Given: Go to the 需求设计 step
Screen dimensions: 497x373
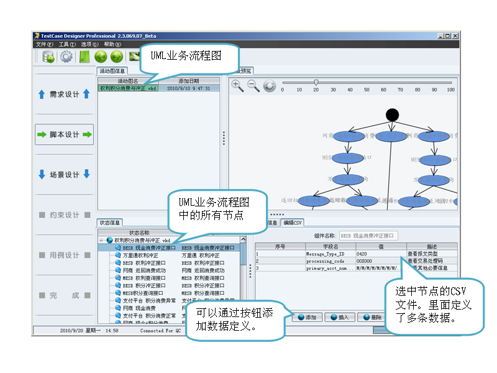Looking at the screenshot, I should tap(64, 94).
